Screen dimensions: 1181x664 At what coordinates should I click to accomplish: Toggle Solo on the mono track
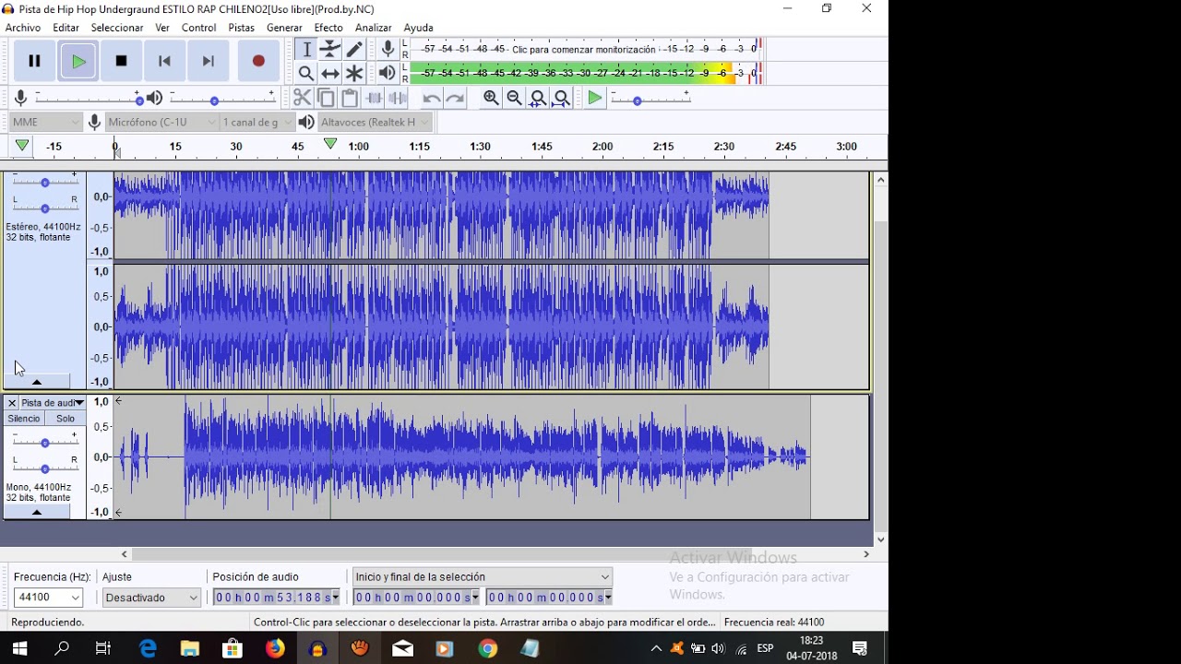coord(66,419)
